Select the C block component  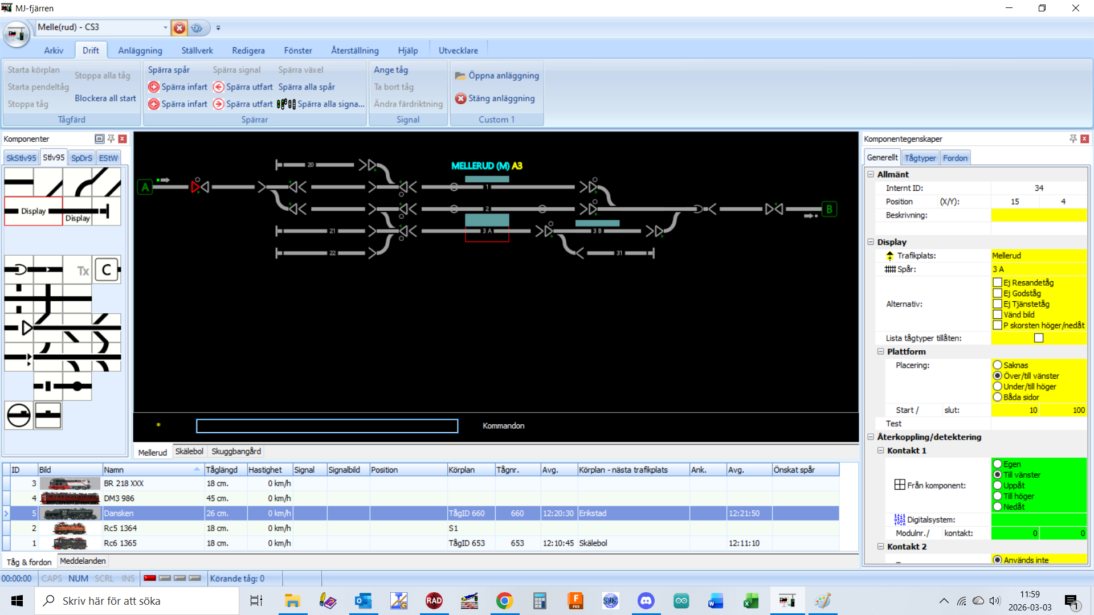tap(107, 270)
